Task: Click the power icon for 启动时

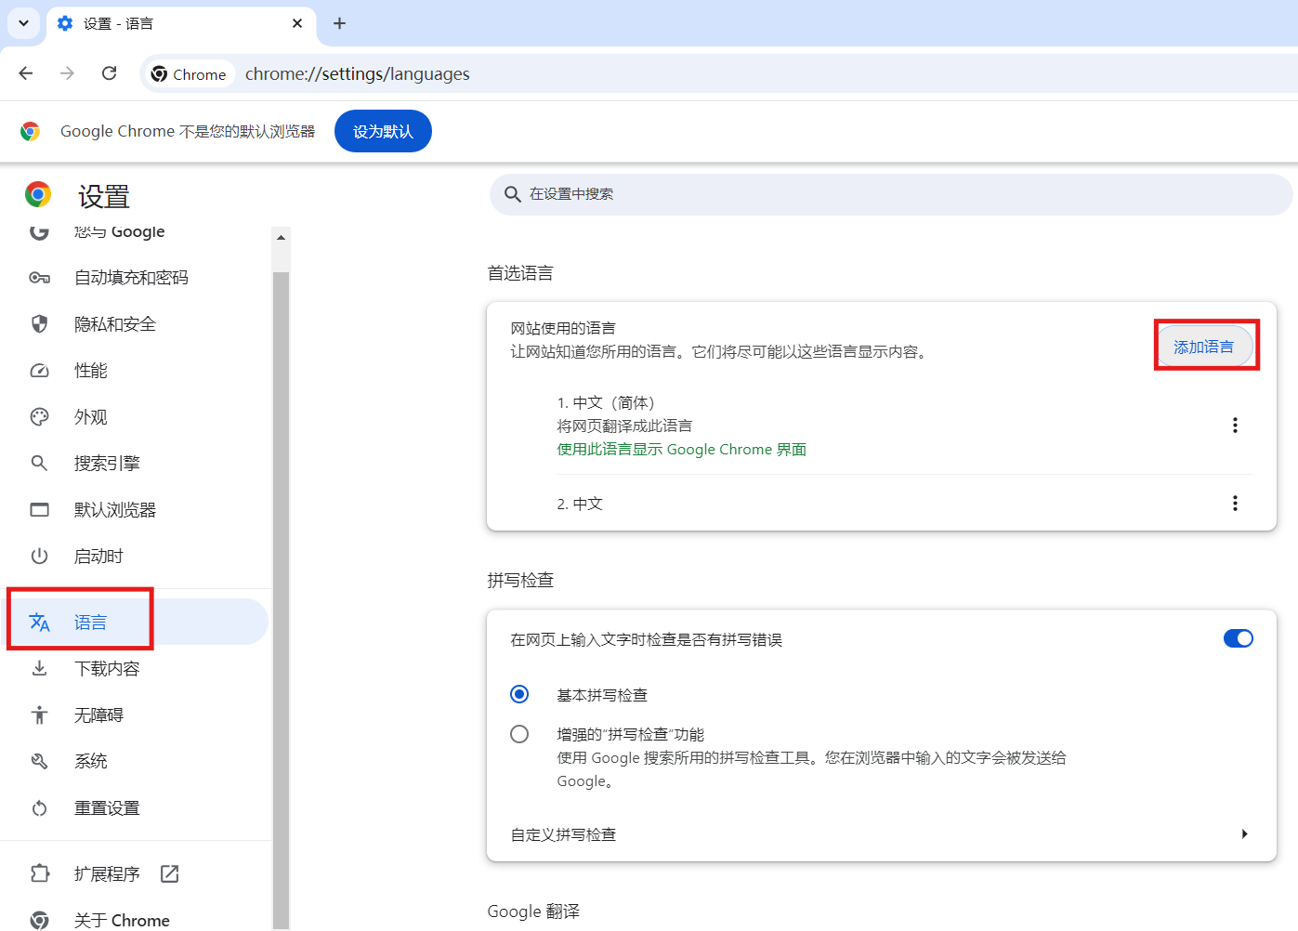Action: 39,557
